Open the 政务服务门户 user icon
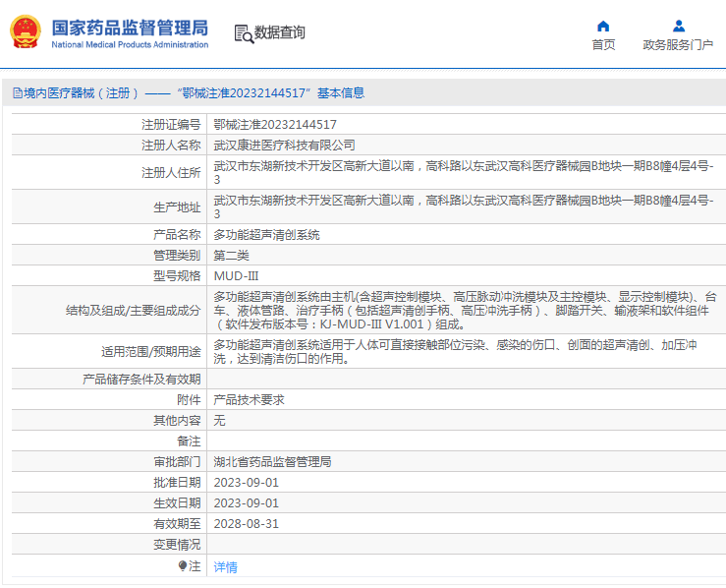Viewport: 726px width, 588px height. tap(679, 26)
